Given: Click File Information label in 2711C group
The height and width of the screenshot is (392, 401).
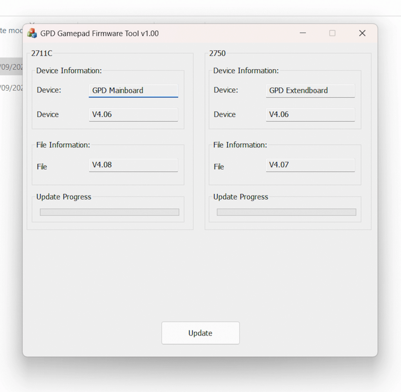Looking at the screenshot, I should (x=63, y=145).
